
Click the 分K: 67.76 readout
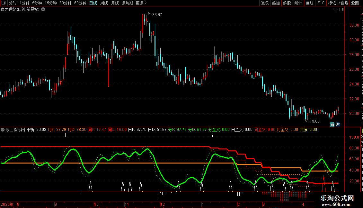(178, 130)
